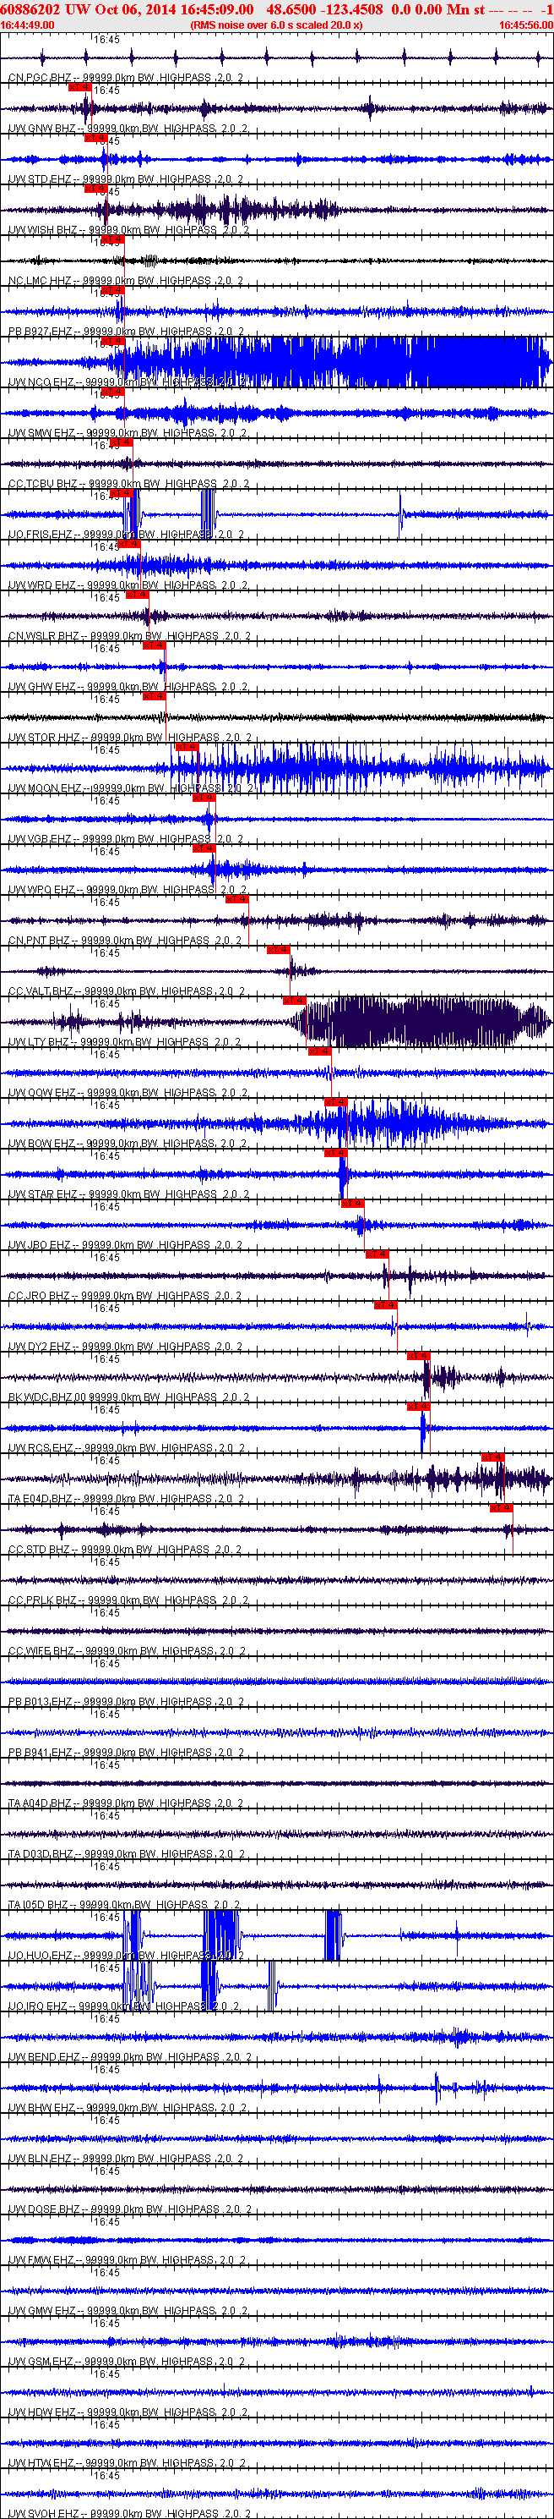The width and height of the screenshot is (554, 2519).
Task: Click the station label 'UW.BHW.EHZ'
Action: (x=42, y=2108)
